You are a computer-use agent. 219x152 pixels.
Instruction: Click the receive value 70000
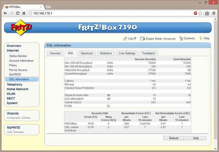[152, 63]
